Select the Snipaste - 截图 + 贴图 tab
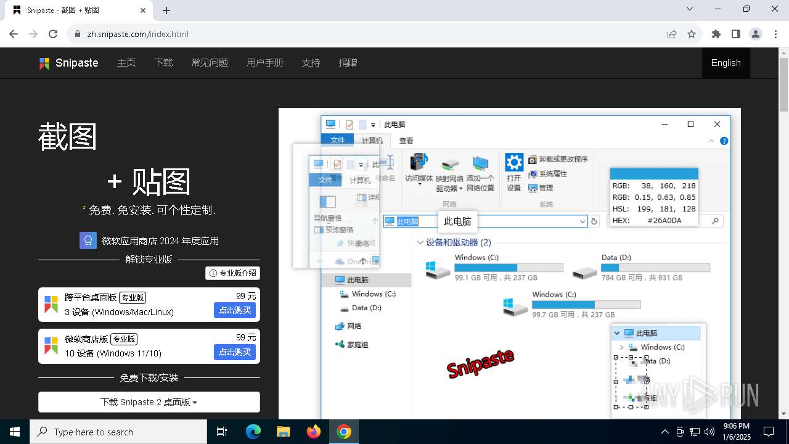Viewport: 789px width, 444px height. [x=79, y=10]
